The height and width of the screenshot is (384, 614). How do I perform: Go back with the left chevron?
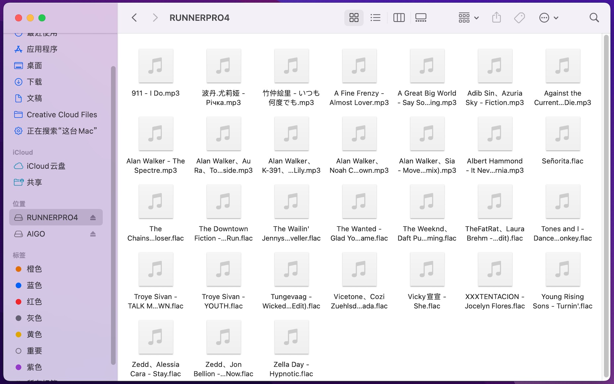134,18
